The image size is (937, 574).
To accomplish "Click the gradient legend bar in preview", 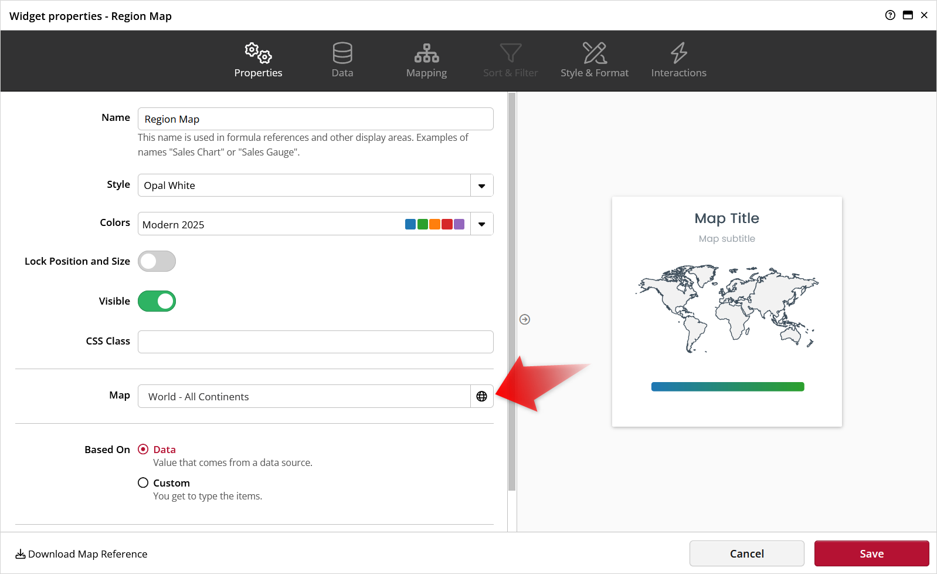I will pos(728,387).
